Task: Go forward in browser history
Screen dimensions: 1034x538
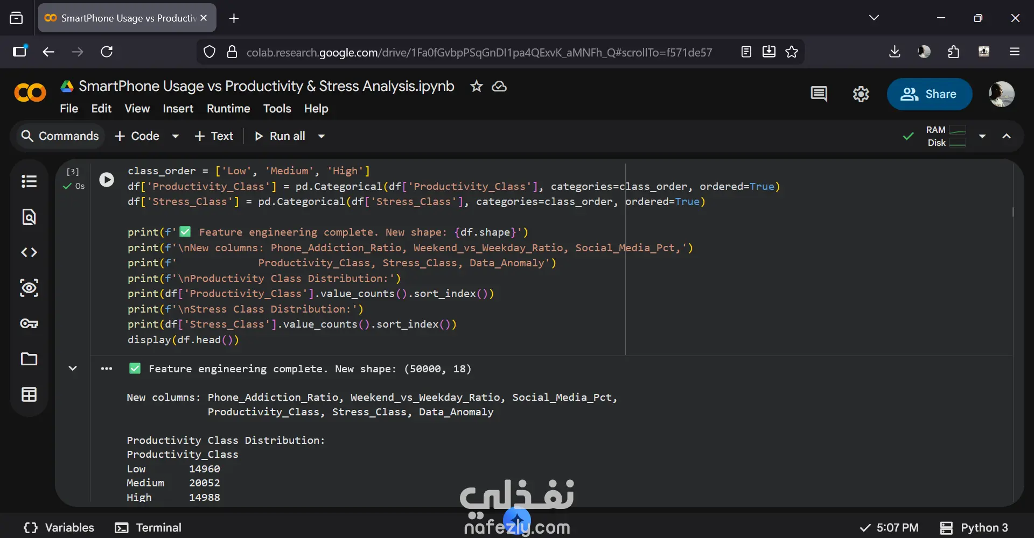Action: click(78, 52)
